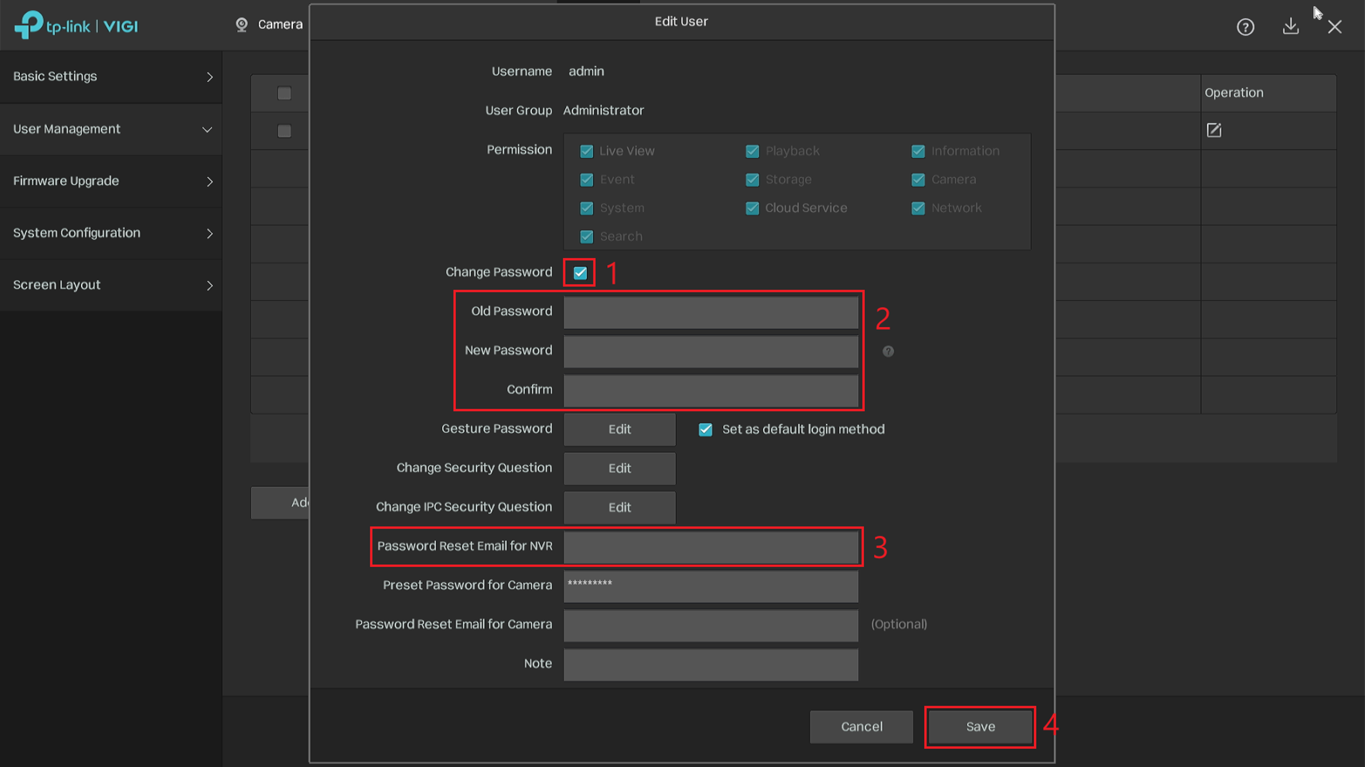This screenshot has height=767, width=1365.
Task: Open the help question mark icon
Action: [1245, 26]
